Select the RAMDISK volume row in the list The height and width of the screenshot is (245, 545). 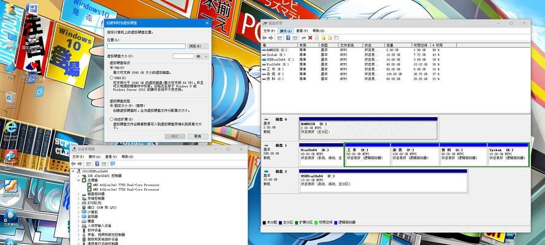[x=395, y=50]
